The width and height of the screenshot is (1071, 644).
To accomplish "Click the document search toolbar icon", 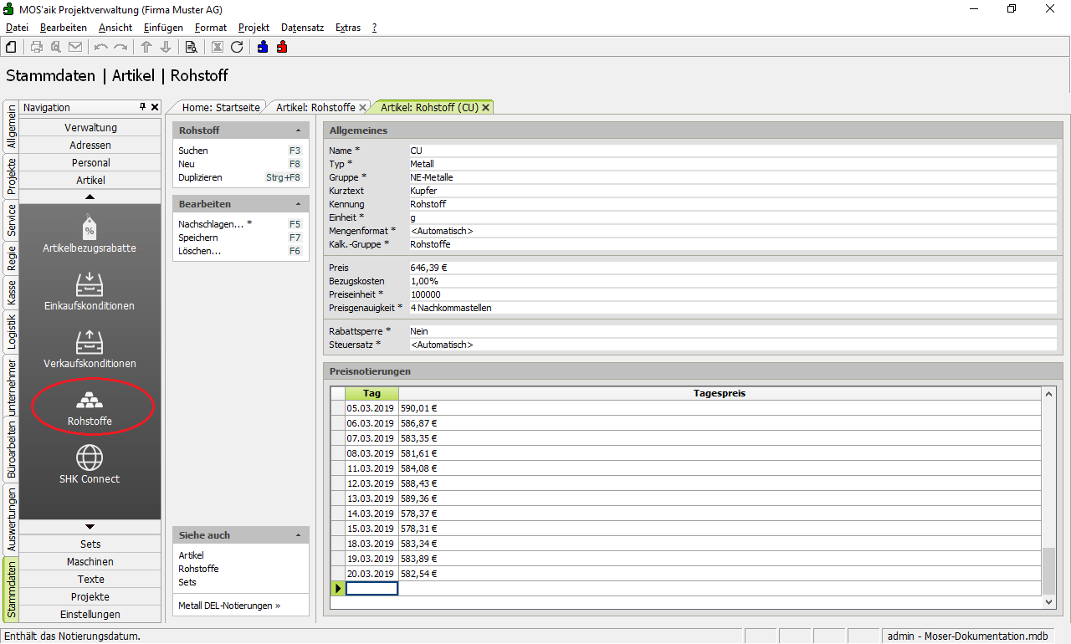I will point(191,47).
